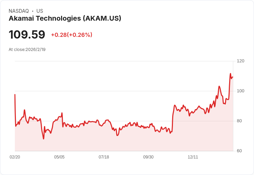This screenshot has height=175, width=254.
Task: Click the 120 y-axis label
Action: click(241, 61)
